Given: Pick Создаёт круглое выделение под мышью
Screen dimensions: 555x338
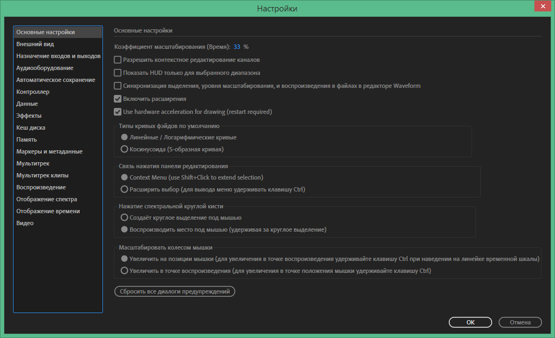Looking at the screenshot, I should pos(125,218).
